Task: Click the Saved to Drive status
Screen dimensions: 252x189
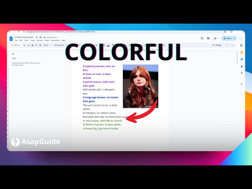Action: [50, 37]
